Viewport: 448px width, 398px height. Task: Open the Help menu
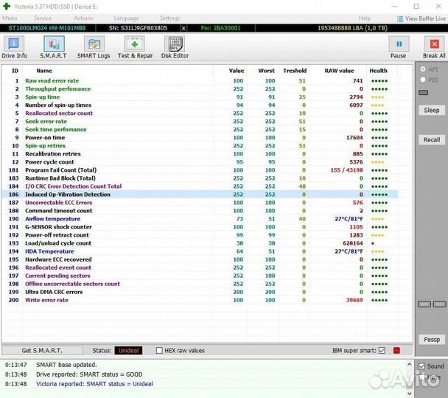pos(364,18)
